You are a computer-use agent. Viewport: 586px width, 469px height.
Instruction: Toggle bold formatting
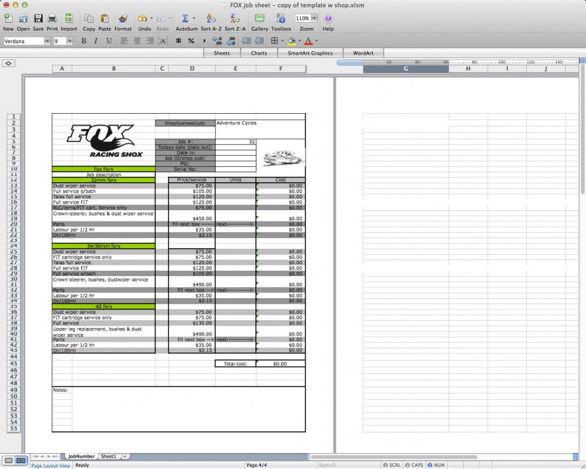coord(84,41)
